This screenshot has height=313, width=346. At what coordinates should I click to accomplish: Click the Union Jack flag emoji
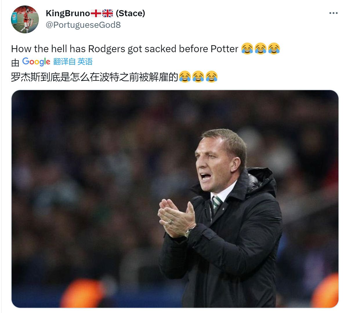click(x=108, y=13)
